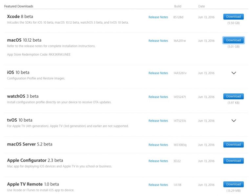
Task: Download the macOS 10.12 beta
Action: 233,40
